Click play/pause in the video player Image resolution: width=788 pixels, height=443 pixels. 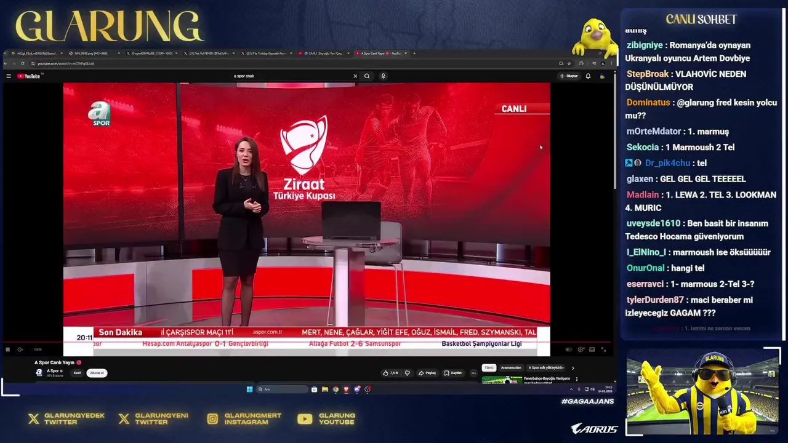(x=7, y=349)
